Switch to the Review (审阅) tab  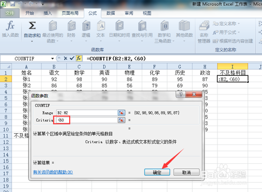click(x=129, y=13)
